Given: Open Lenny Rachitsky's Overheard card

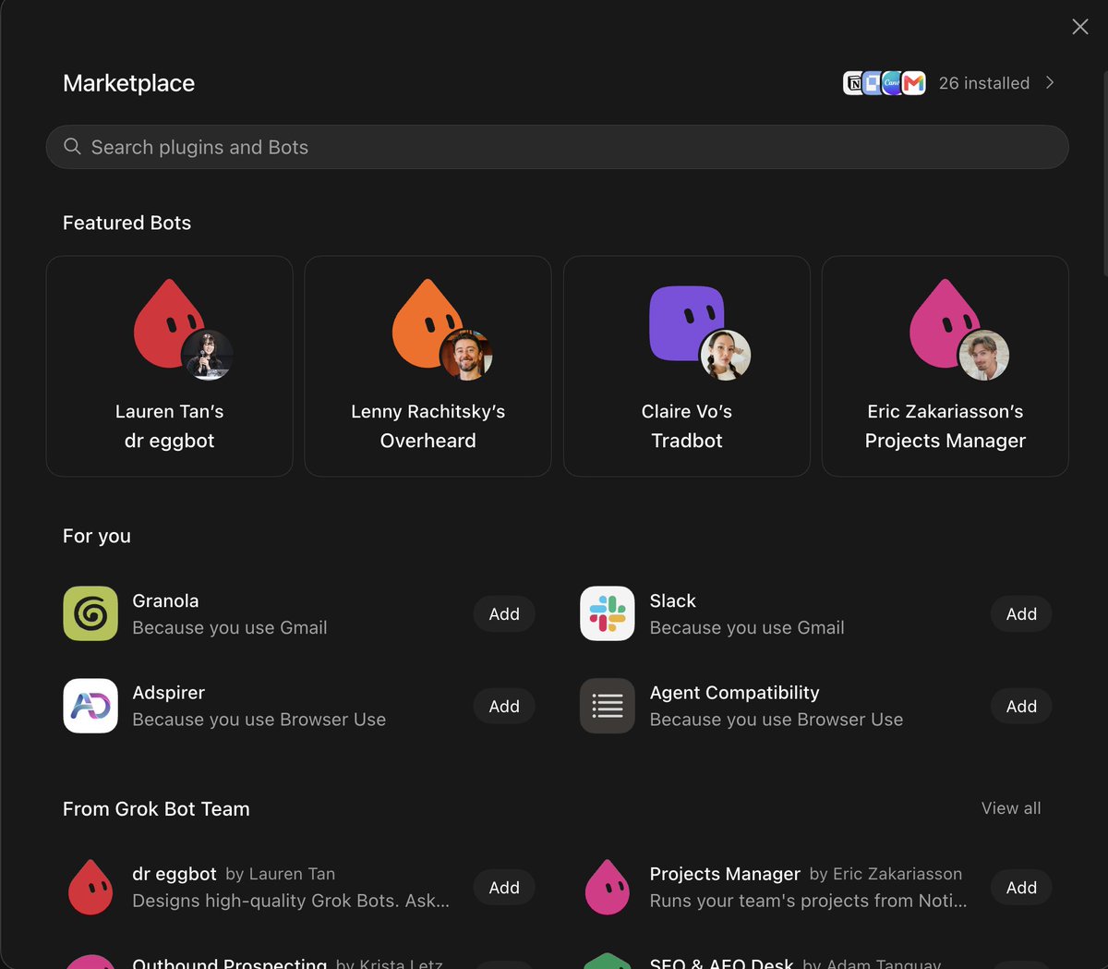Looking at the screenshot, I should click(428, 366).
